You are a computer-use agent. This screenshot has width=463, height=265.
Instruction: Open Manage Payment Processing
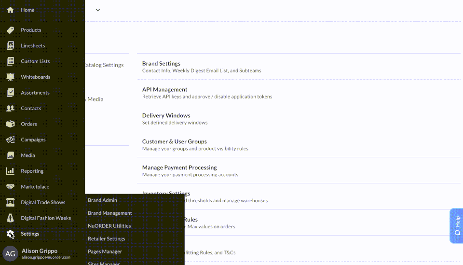click(179, 167)
